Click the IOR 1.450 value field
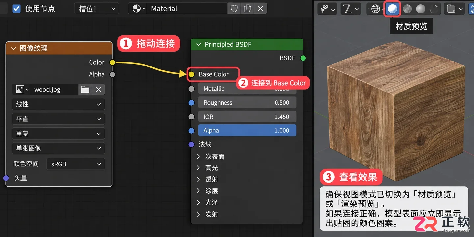The height and width of the screenshot is (237, 474). click(247, 117)
